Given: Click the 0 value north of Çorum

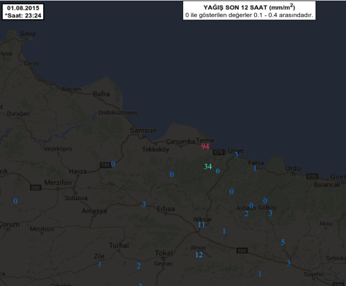Looking at the screenshot, I should pos(16,201).
